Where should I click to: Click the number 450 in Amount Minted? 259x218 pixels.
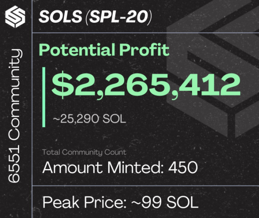[183, 167]
